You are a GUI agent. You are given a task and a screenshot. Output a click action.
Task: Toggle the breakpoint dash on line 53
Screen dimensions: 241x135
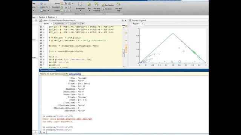pyautogui.click(x=44, y=62)
